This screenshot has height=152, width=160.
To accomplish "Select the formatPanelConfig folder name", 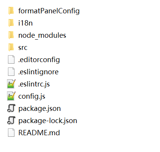I will (x=49, y=11).
